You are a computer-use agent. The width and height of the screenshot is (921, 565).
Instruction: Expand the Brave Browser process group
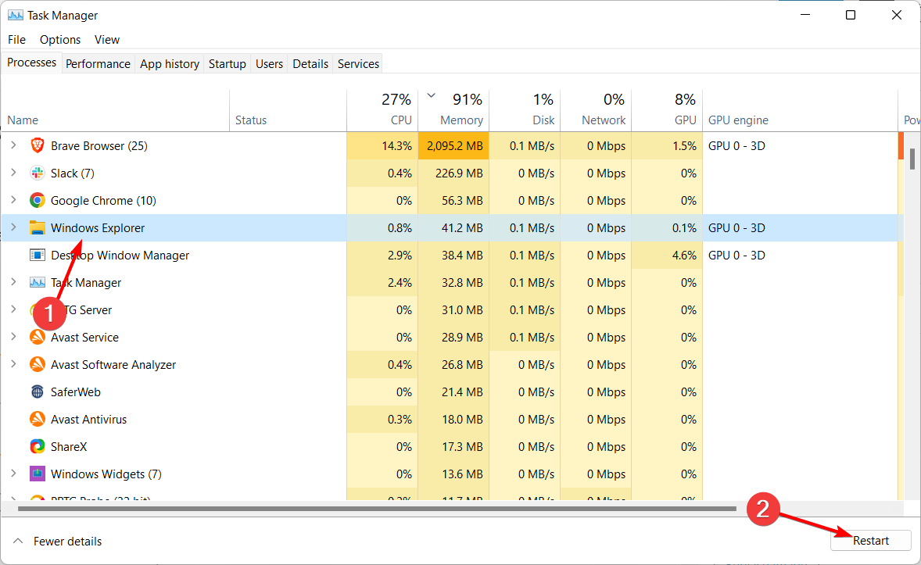[x=13, y=145]
